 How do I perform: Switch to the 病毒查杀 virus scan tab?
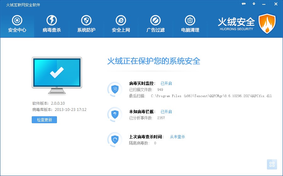tap(52, 24)
